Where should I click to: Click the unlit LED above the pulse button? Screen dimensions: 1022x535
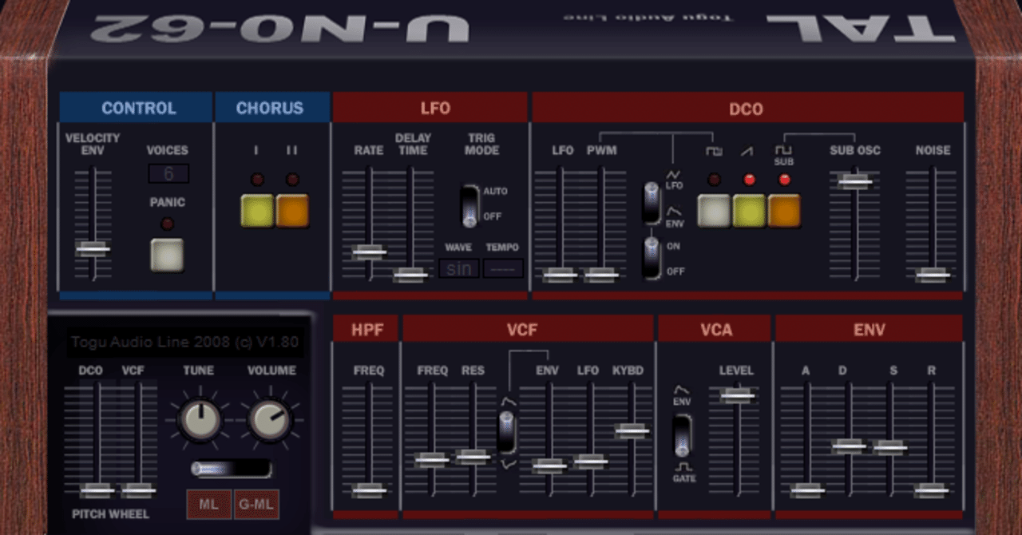(714, 180)
